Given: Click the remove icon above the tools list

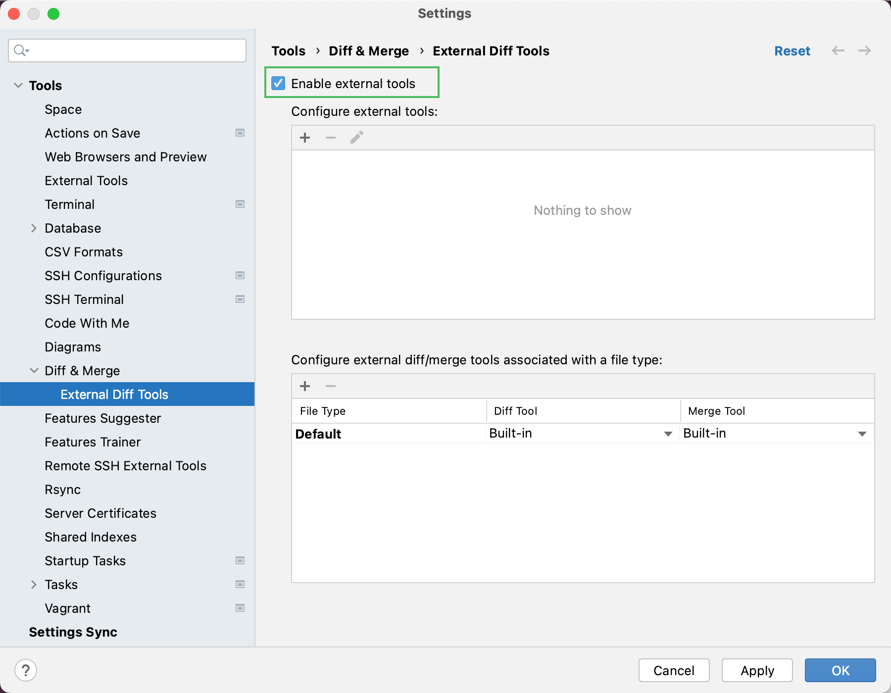Looking at the screenshot, I should [331, 138].
